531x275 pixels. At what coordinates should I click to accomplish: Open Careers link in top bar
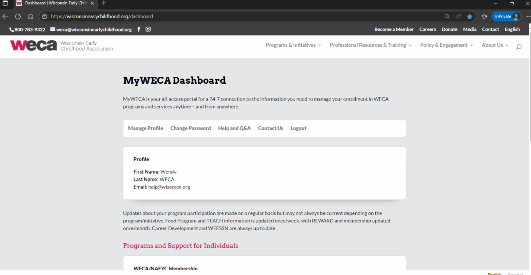pyautogui.click(x=427, y=30)
